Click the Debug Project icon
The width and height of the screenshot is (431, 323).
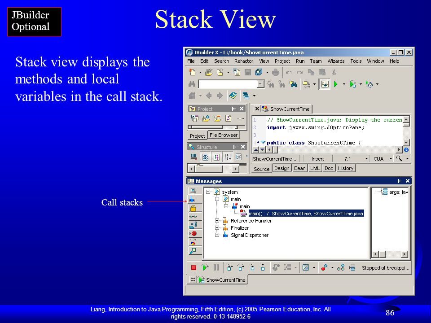tap(353, 84)
